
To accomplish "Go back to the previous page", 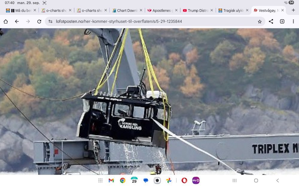I will [x=17, y=21].
